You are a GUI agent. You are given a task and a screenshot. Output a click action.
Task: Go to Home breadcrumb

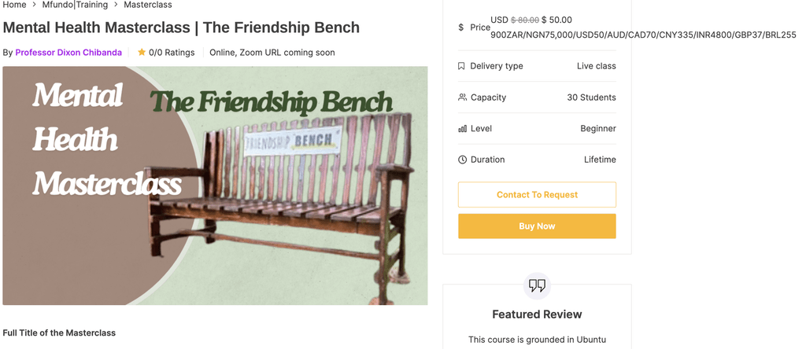pyautogui.click(x=14, y=5)
